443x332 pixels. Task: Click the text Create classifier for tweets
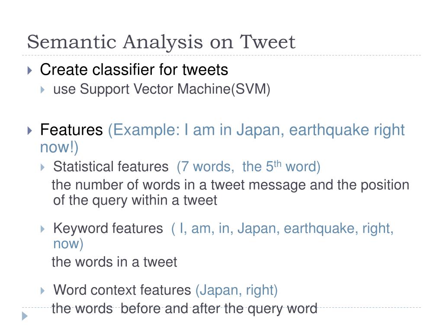coord(134,70)
